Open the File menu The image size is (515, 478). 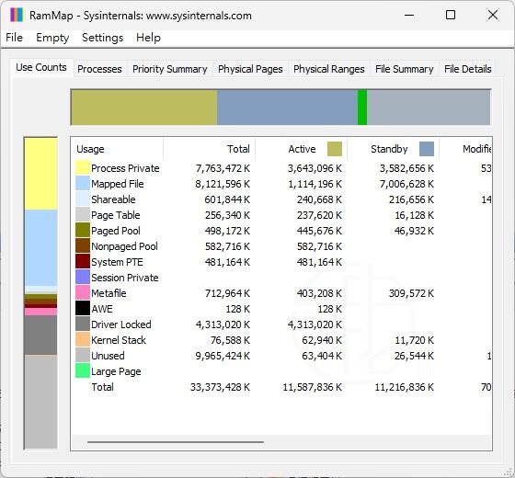pos(14,38)
